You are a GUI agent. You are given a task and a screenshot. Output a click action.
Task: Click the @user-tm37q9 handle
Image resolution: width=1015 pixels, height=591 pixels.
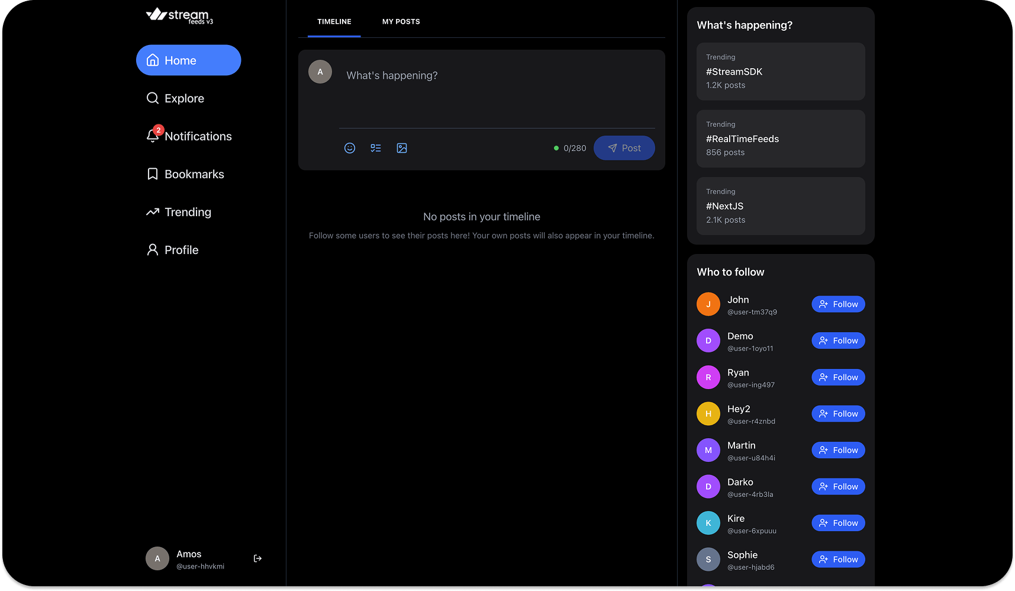click(752, 312)
